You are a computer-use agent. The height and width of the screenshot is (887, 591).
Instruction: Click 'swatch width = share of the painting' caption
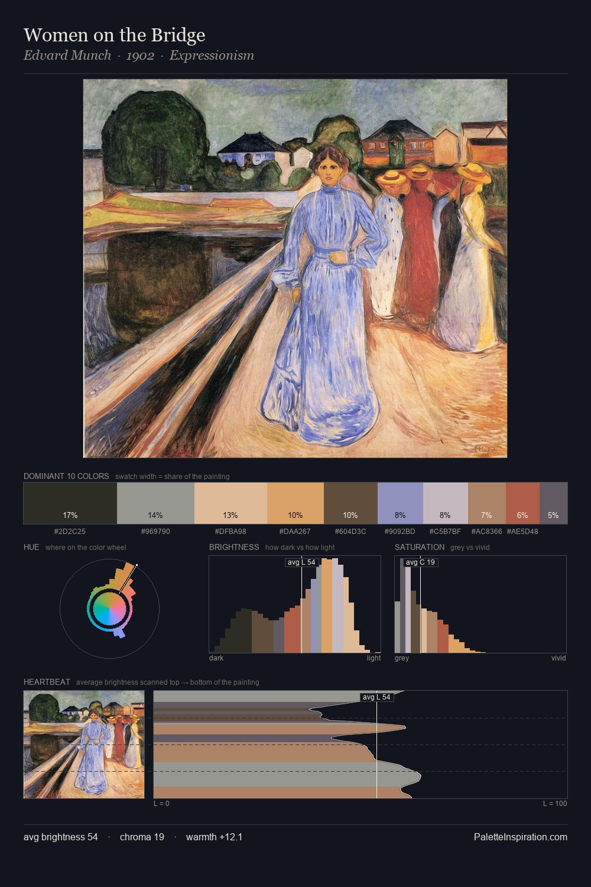[173, 477]
